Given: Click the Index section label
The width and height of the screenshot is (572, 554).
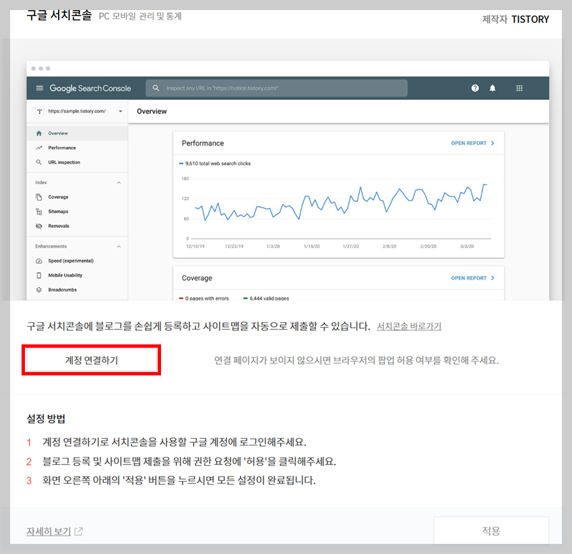Looking at the screenshot, I should (41, 183).
